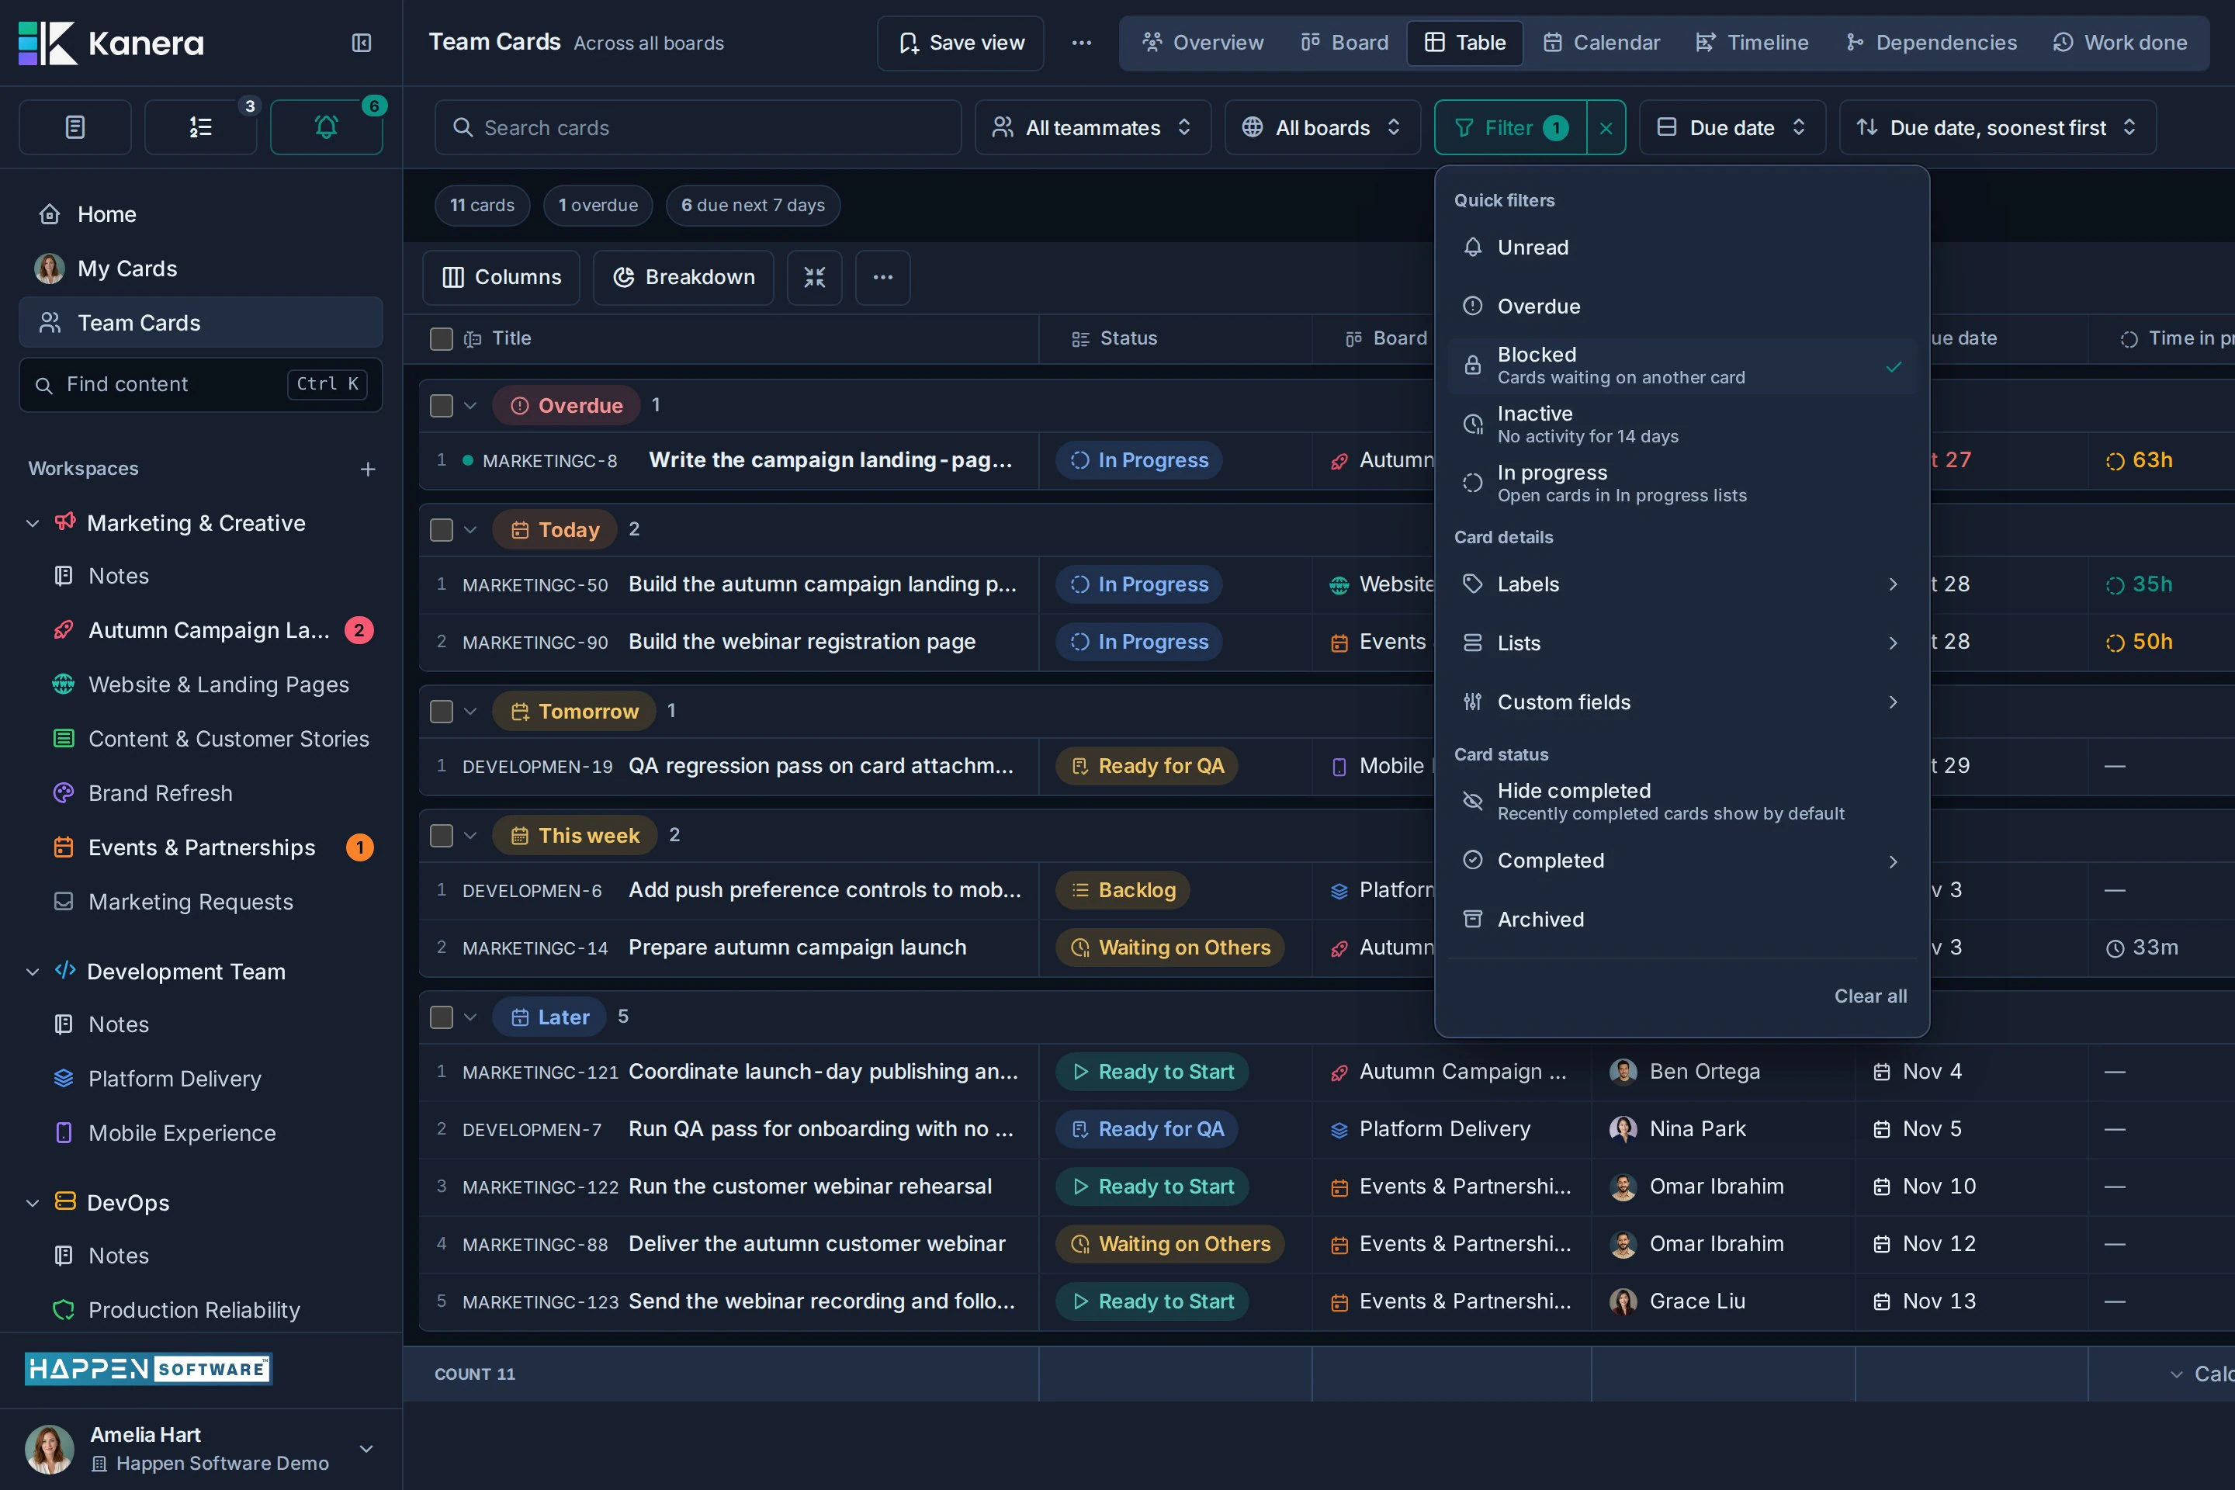Check the Later group checkbox
The width and height of the screenshot is (2235, 1490).
[441, 1017]
